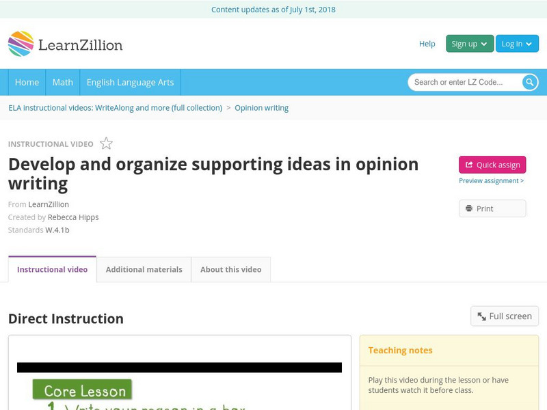This screenshot has width=547, height=410.
Task: Favorite this video with the star icon
Action: tap(106, 143)
